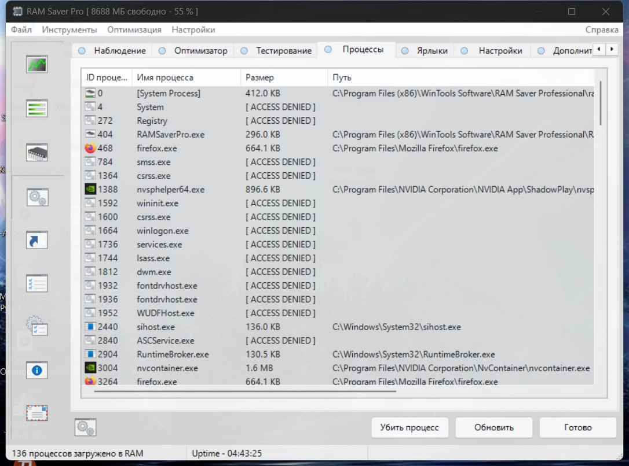The image size is (629, 466).
Task: Click the app icon in title bar
Action: 17,11
